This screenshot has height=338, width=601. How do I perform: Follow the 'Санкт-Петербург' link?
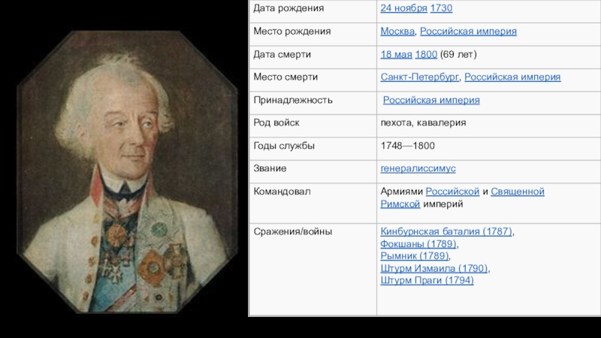coord(420,77)
